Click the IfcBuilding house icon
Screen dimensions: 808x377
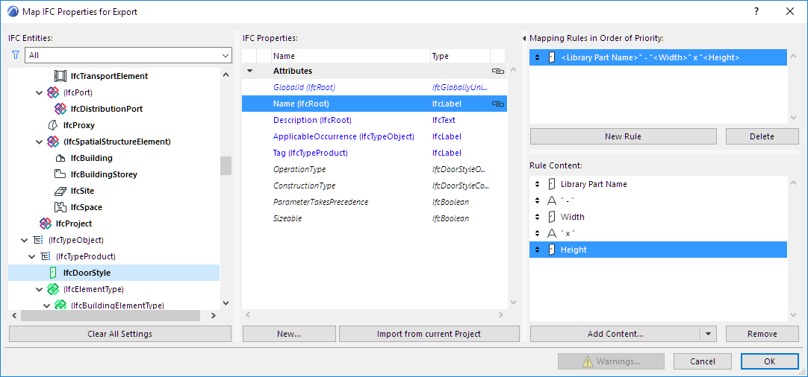coord(60,158)
